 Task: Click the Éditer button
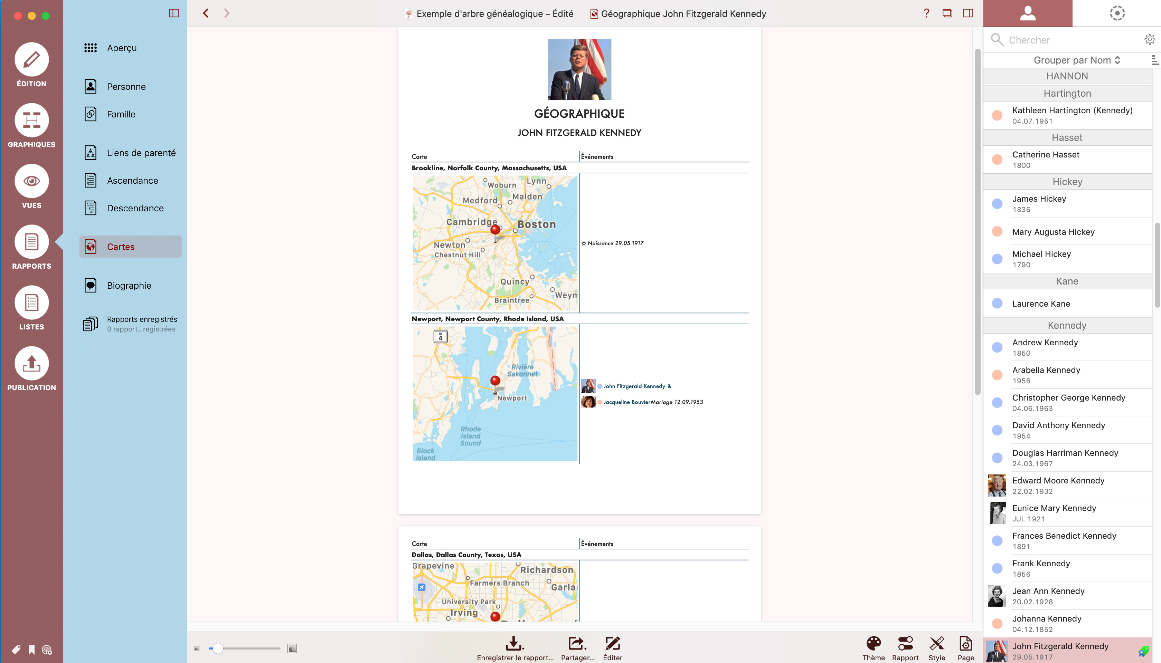click(x=612, y=648)
